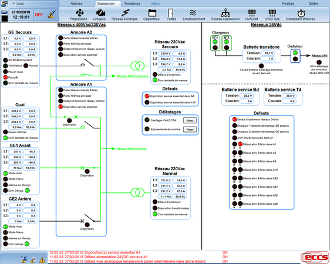
Task: Click the printer icon
Action: pos(5,11)
